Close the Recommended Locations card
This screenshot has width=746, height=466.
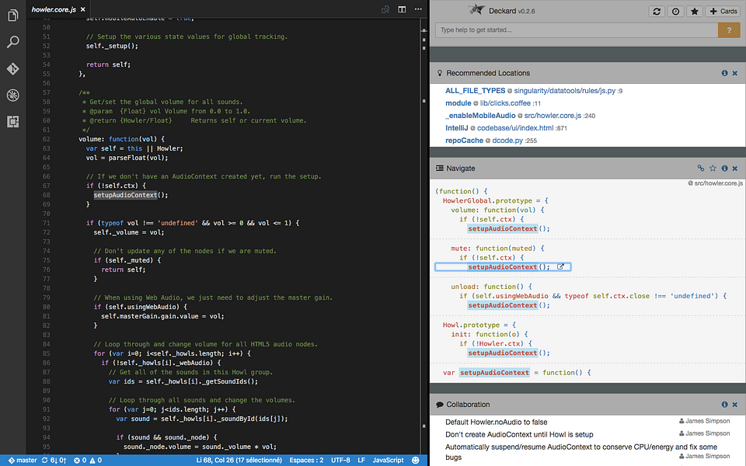[734, 73]
